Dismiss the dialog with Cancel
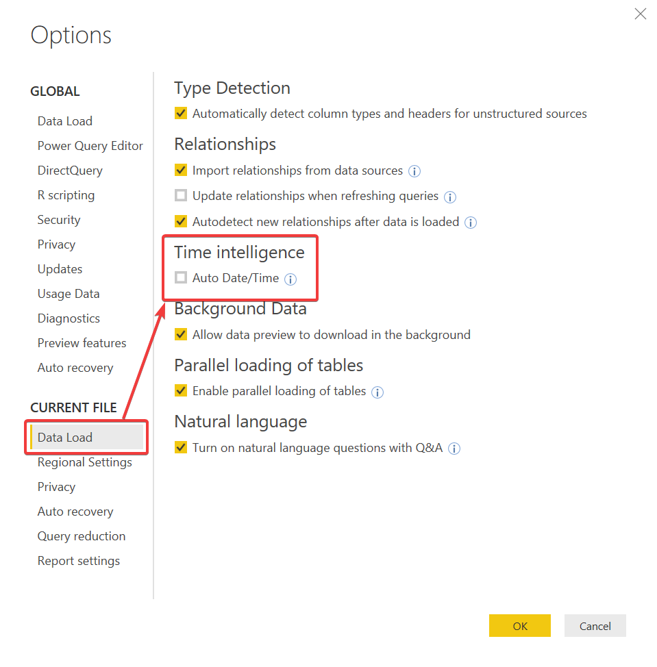The width and height of the screenshot is (657, 667). tap(594, 625)
